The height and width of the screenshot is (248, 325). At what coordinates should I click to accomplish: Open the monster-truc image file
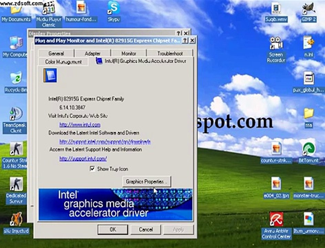(309, 188)
